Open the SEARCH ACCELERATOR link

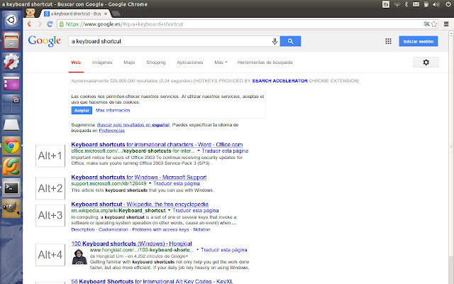279,81
